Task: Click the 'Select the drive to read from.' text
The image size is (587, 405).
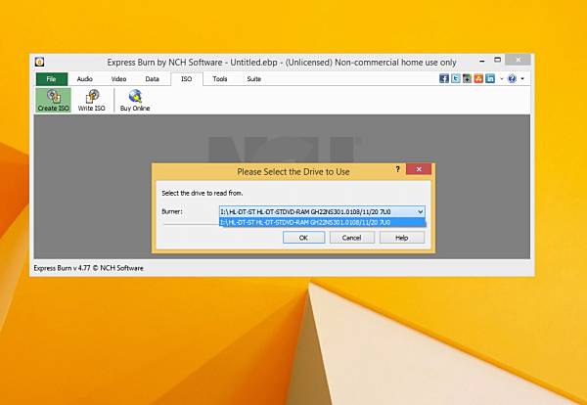Action: coord(203,193)
